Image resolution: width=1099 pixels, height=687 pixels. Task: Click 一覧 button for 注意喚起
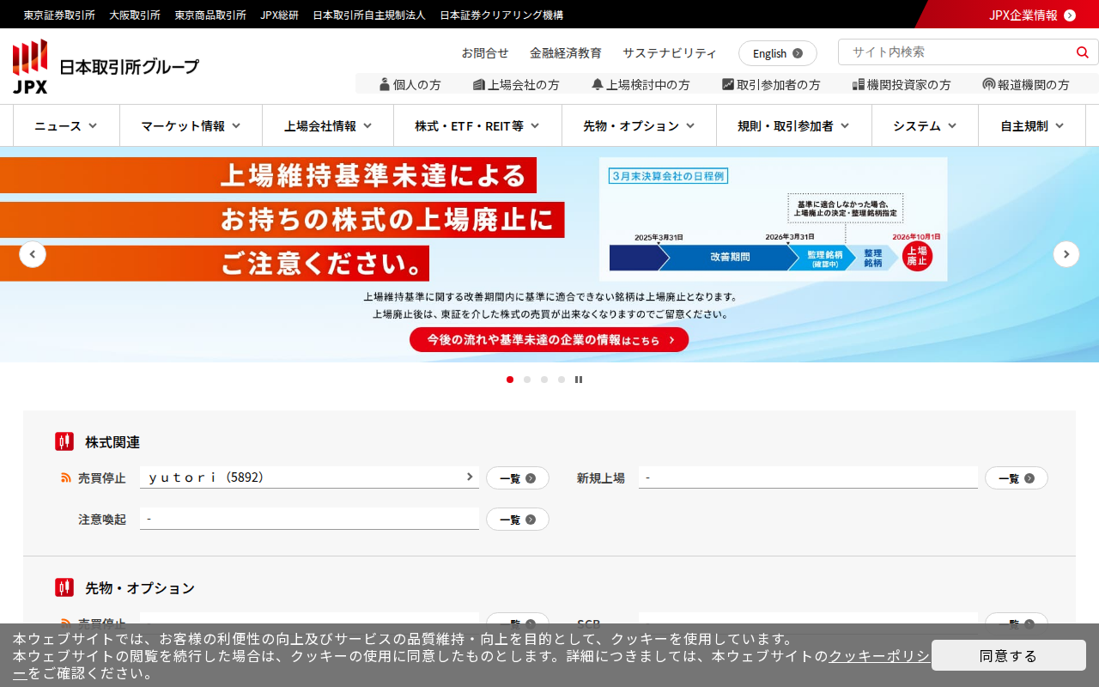pos(518,520)
